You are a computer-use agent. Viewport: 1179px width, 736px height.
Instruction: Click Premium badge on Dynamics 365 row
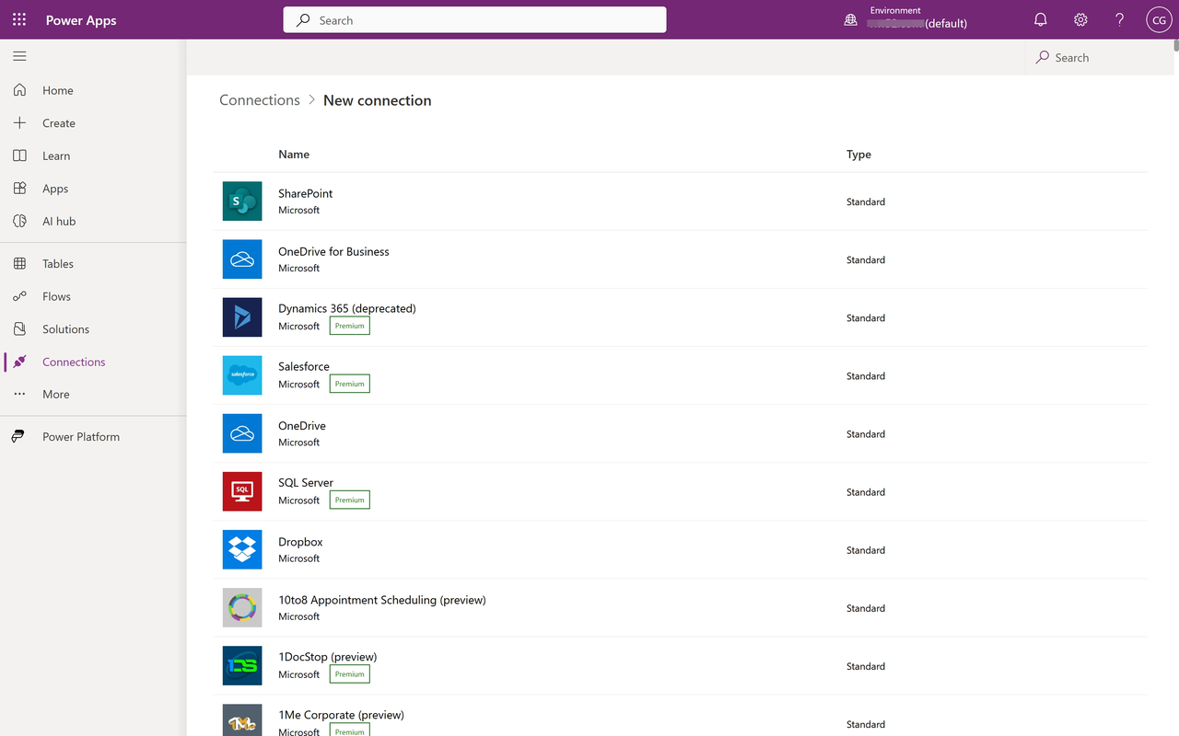(x=350, y=326)
